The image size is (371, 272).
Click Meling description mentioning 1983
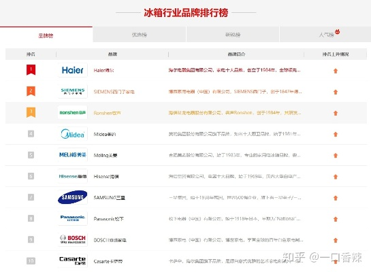(234, 155)
